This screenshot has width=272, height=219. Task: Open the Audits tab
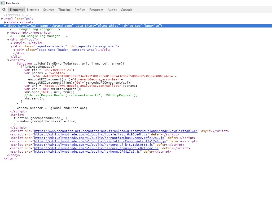tap(112, 10)
